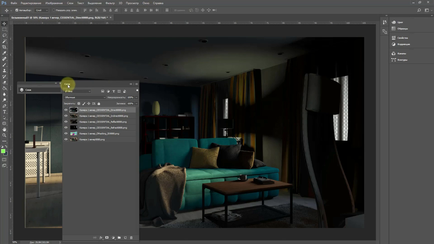Select the Crop tool
The image size is (434, 244).
[4, 47]
